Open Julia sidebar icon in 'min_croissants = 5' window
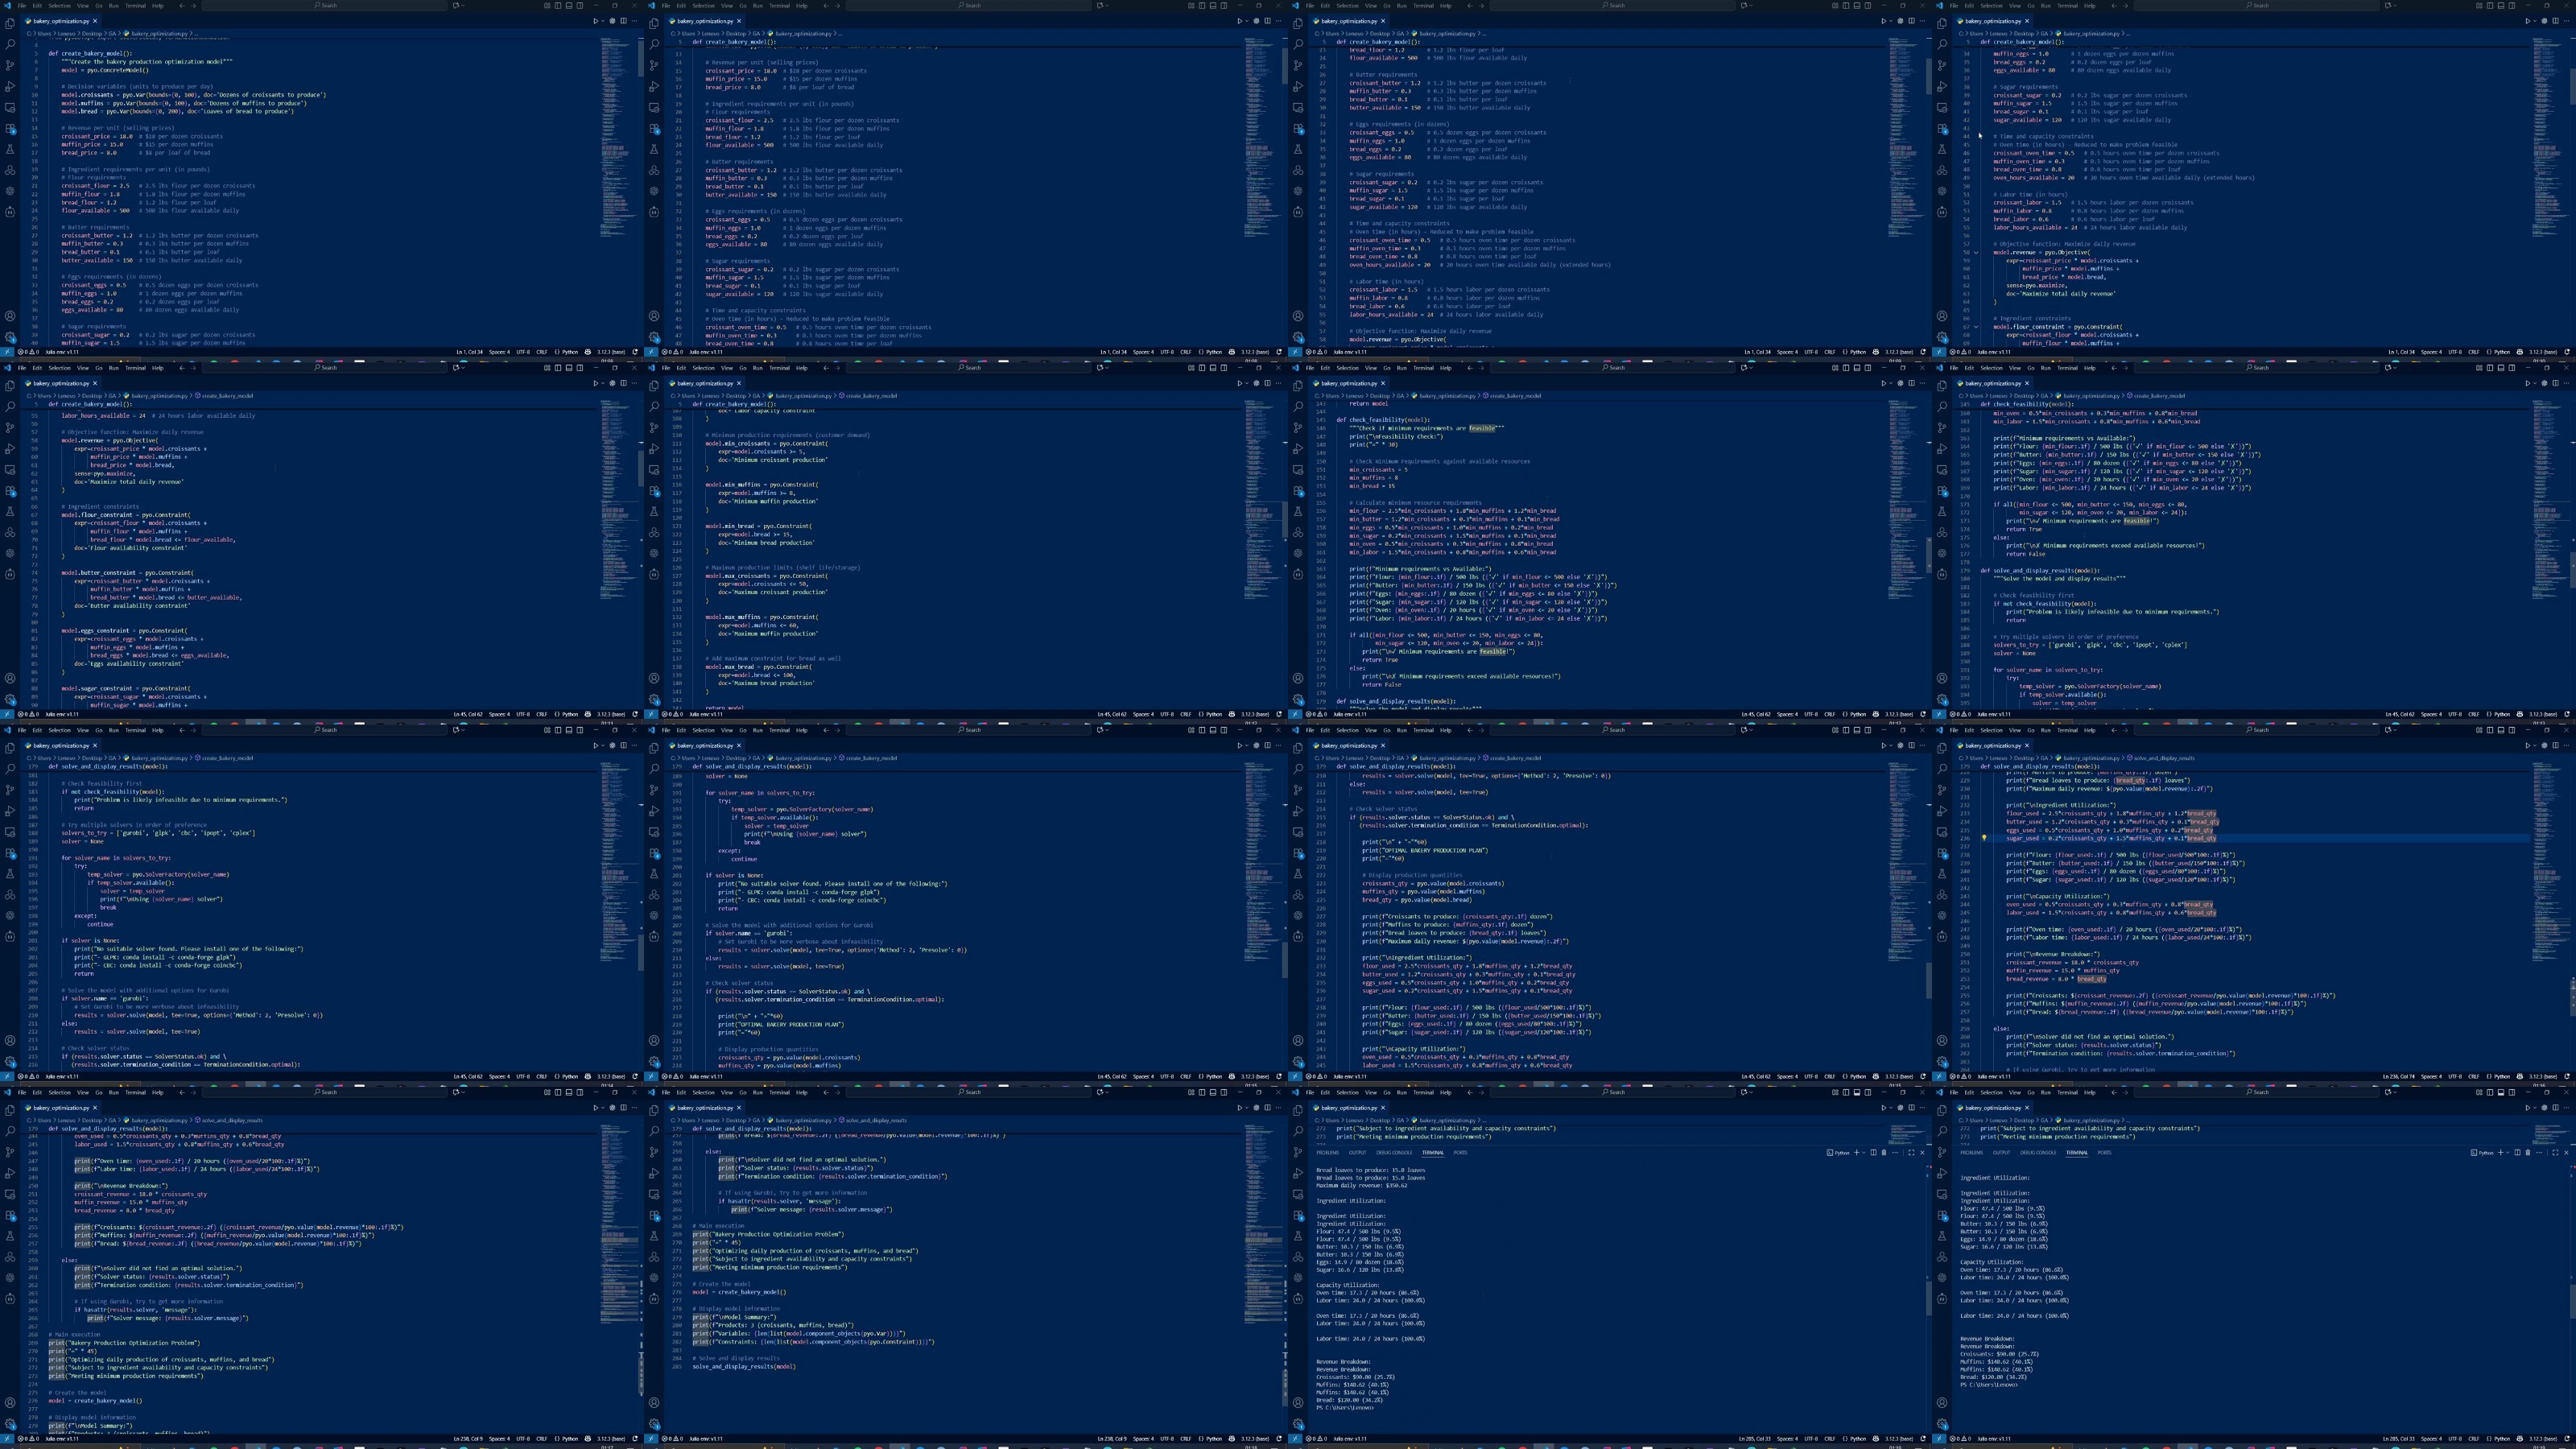Image resolution: width=2576 pixels, height=1449 pixels. (x=1298, y=532)
